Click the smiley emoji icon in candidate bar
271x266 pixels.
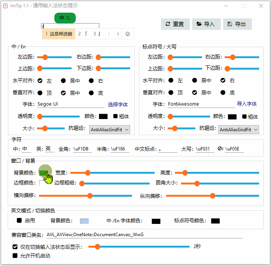[127, 34]
